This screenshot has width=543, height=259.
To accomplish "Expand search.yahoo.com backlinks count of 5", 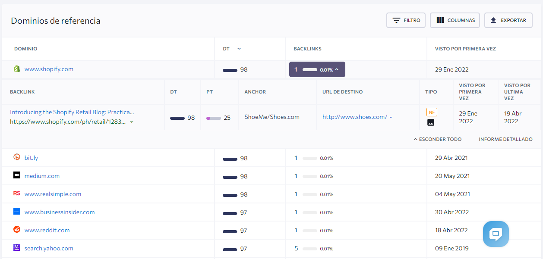I will [314, 249].
